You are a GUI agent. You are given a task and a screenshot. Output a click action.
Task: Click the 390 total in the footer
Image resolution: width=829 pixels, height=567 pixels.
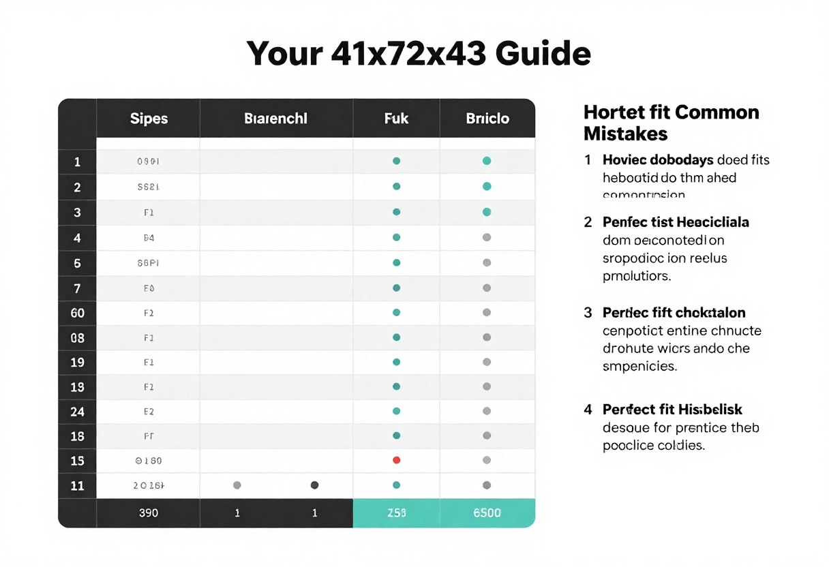149,512
